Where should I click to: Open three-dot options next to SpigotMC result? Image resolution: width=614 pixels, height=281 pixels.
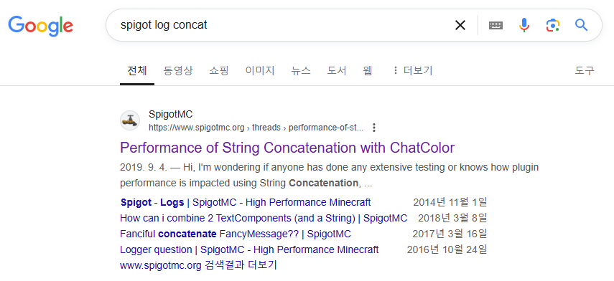click(374, 128)
